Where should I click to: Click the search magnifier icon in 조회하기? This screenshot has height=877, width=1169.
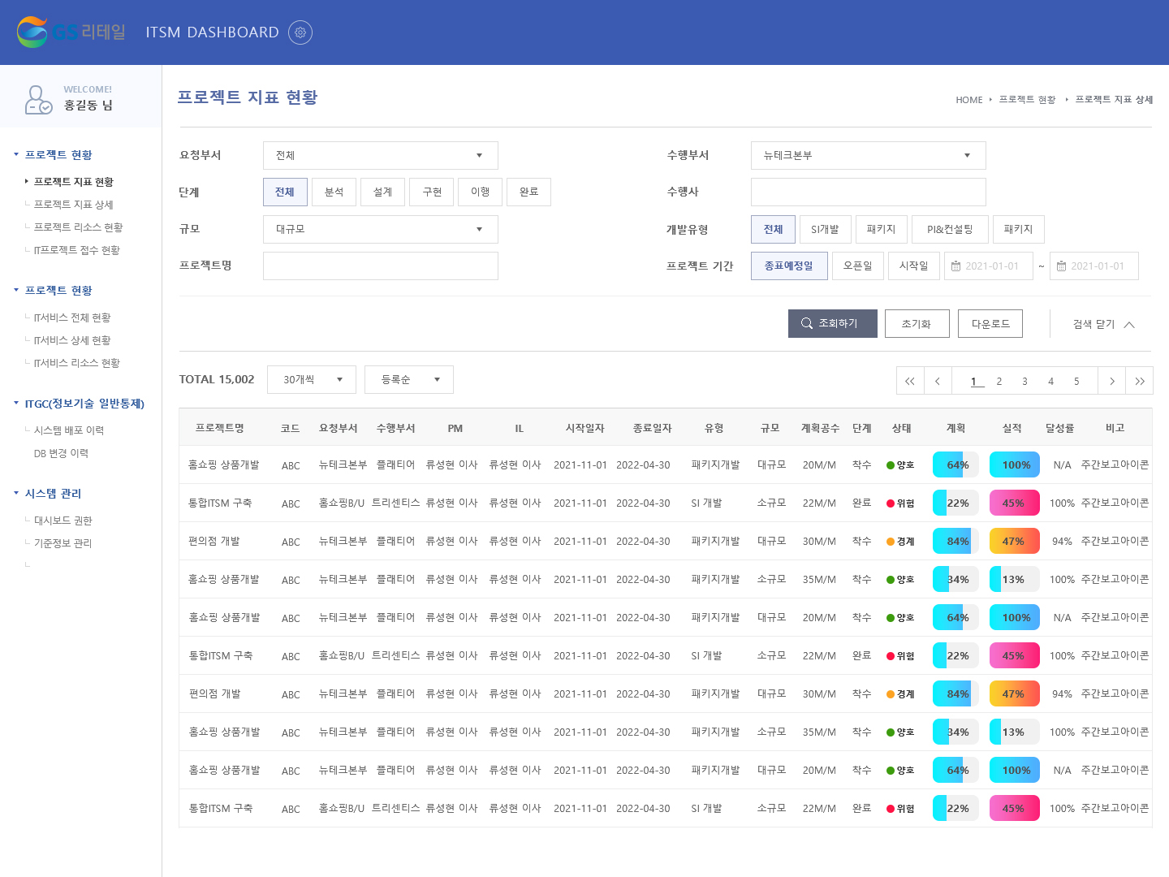click(806, 323)
